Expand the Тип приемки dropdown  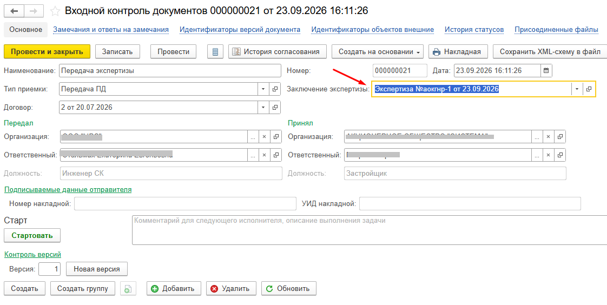[x=263, y=89]
